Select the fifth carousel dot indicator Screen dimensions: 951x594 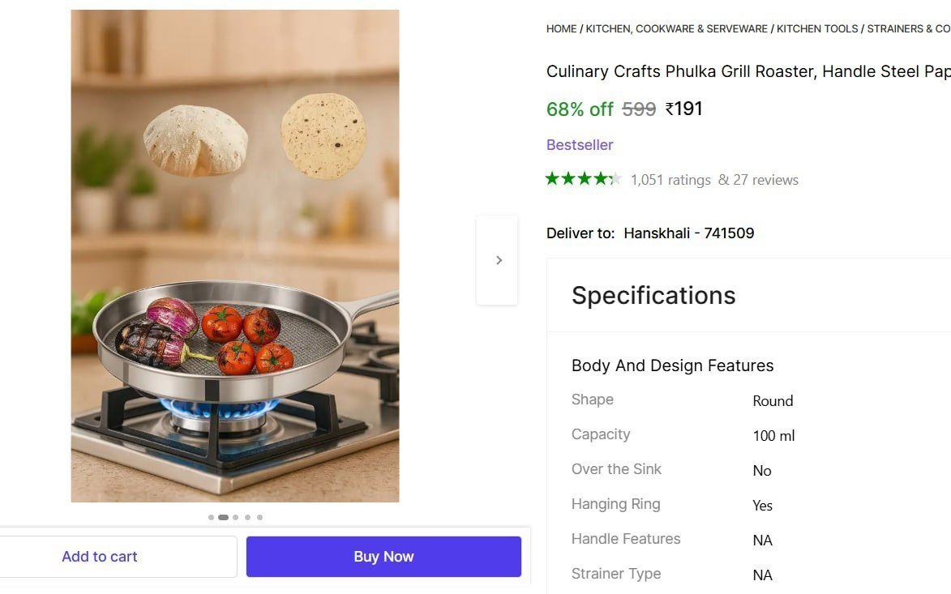tap(259, 518)
